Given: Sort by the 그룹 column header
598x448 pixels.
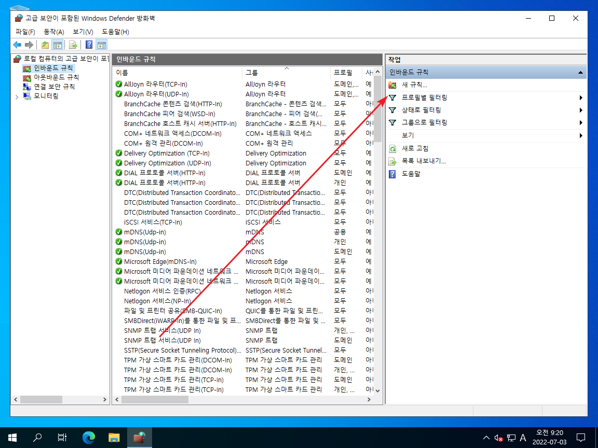Looking at the screenshot, I should [x=286, y=73].
